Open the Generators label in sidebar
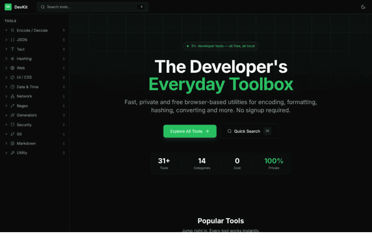The height and width of the screenshot is (247, 372). coord(27,115)
